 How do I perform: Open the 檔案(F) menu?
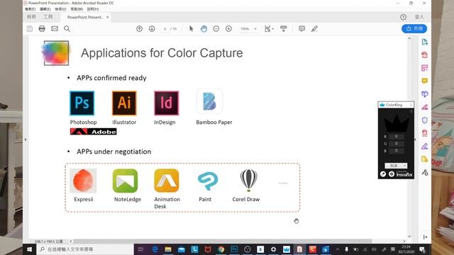30,9
